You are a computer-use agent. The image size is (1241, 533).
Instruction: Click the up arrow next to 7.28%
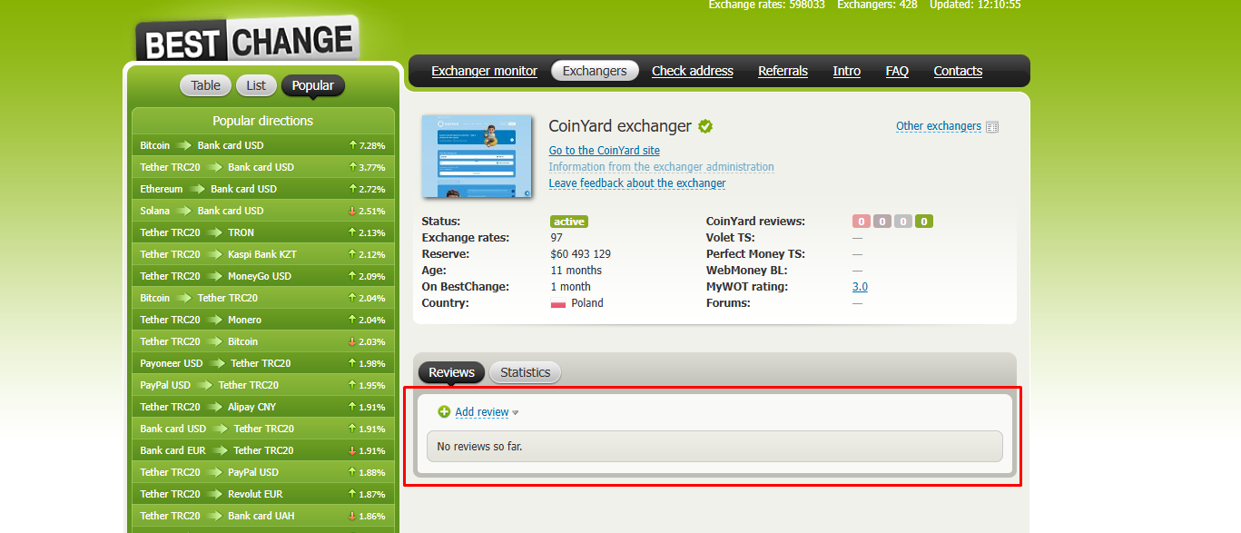[352, 145]
